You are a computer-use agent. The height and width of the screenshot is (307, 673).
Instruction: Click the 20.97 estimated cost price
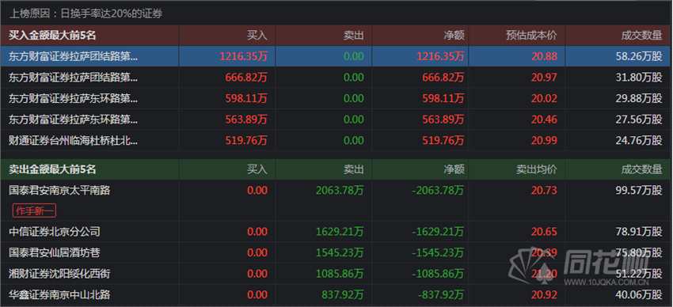(544, 78)
